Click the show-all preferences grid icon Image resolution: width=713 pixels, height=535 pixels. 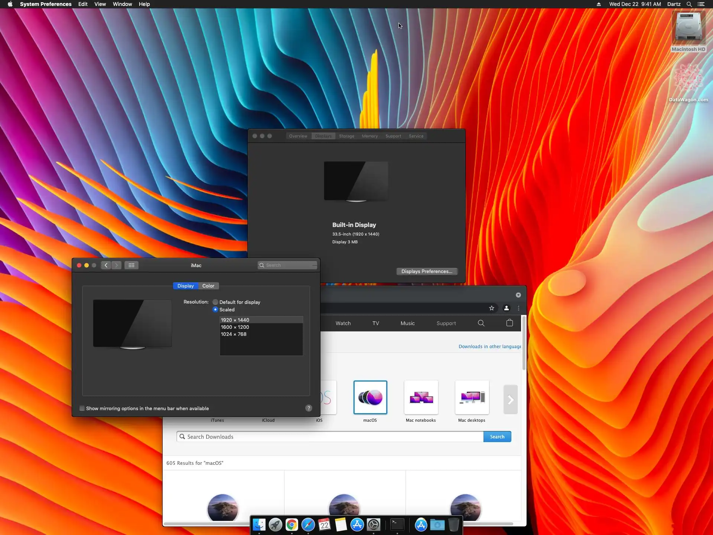tap(131, 265)
